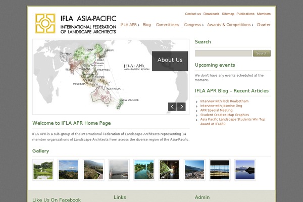The image size is (303, 202).
Task: Open article Interview with Rick Rowbotham
Action: 224,101
